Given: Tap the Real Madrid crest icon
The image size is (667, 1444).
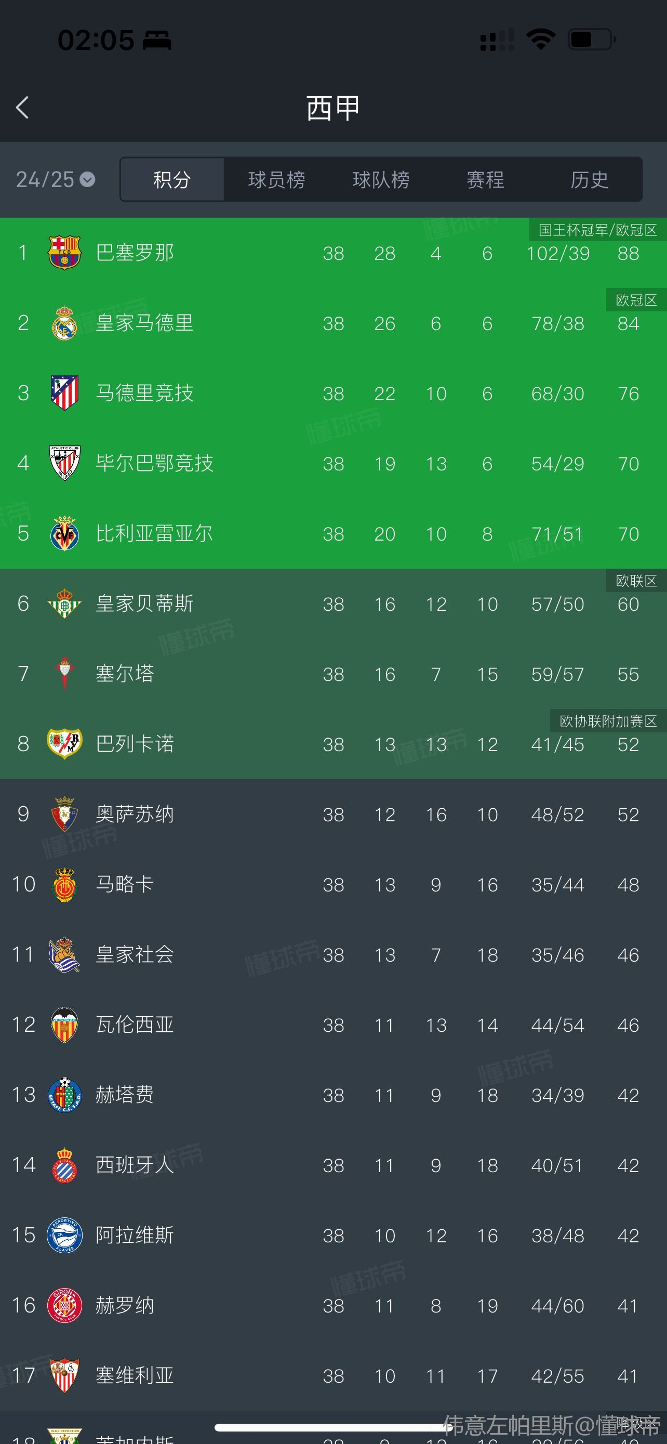Looking at the screenshot, I should (64, 323).
